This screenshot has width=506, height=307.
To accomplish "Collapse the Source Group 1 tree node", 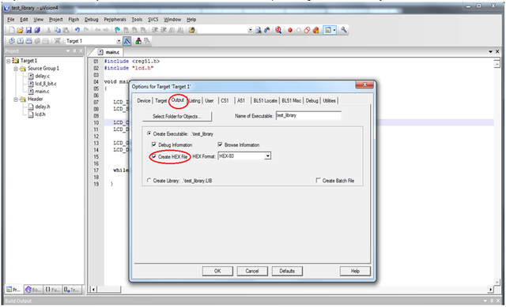I will pyautogui.click(x=16, y=69).
